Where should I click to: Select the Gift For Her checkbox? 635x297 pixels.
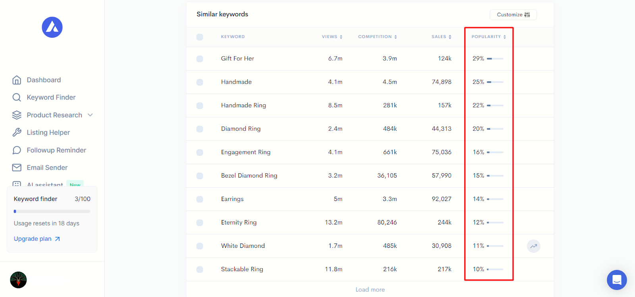(x=200, y=59)
